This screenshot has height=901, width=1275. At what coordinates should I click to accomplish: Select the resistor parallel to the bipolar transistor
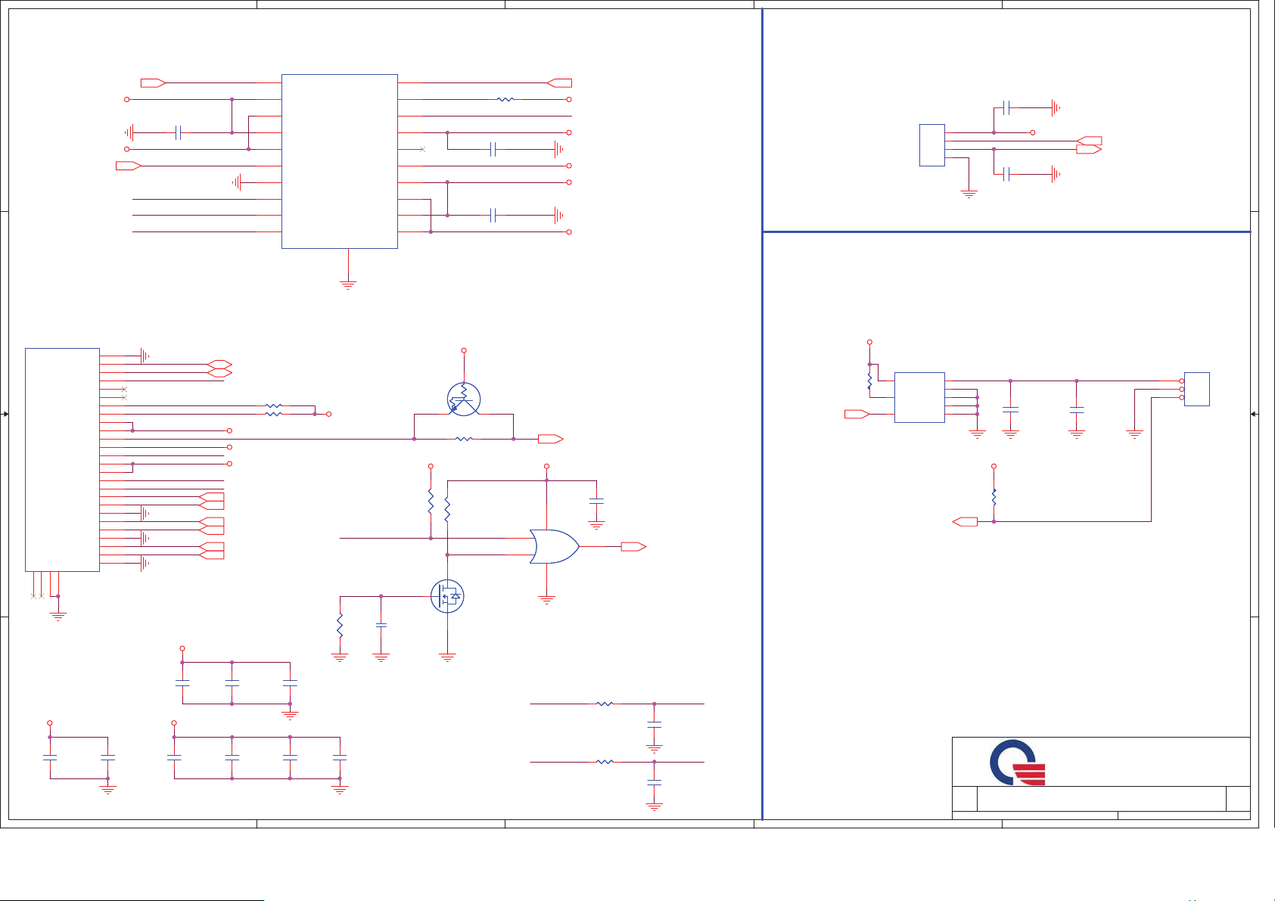click(x=464, y=439)
